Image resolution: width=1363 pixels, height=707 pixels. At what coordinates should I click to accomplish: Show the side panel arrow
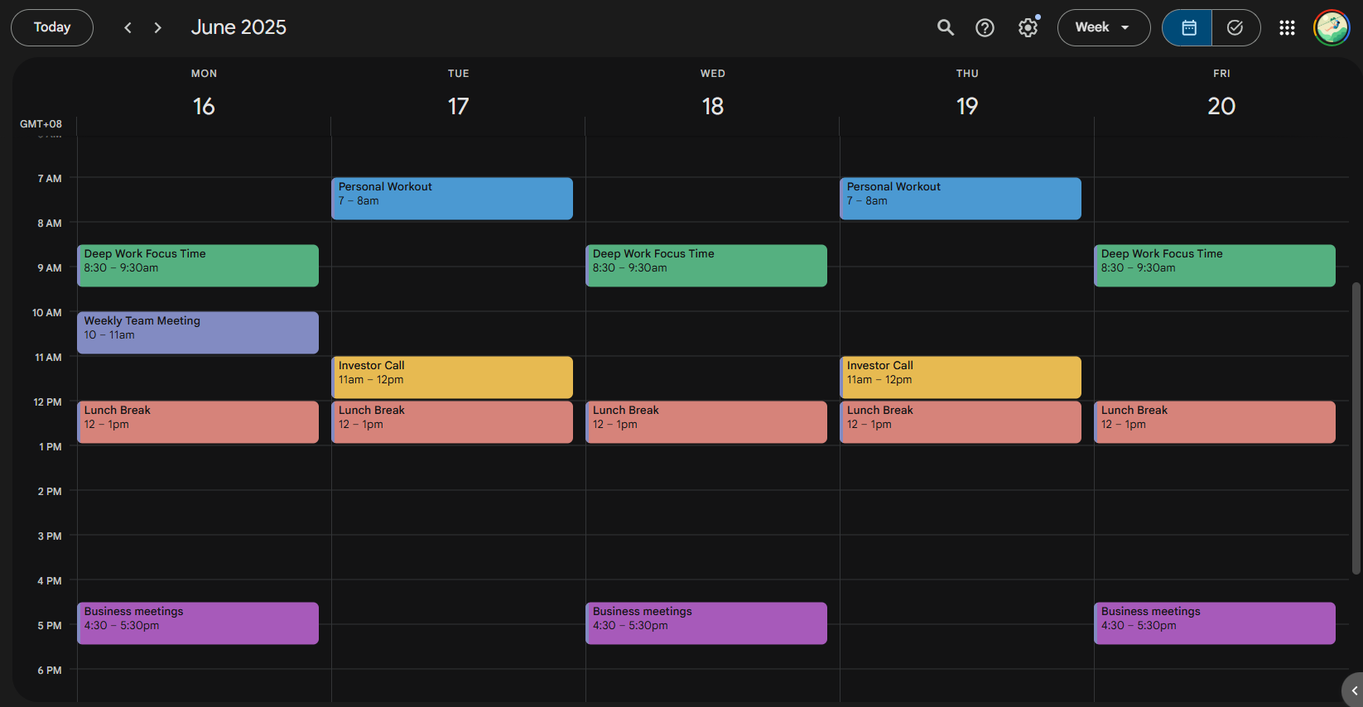tap(1353, 690)
